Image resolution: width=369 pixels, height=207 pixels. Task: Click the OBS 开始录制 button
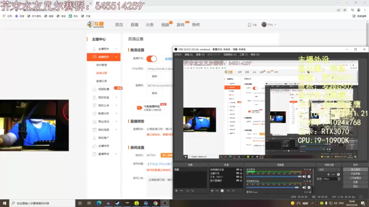point(355,174)
